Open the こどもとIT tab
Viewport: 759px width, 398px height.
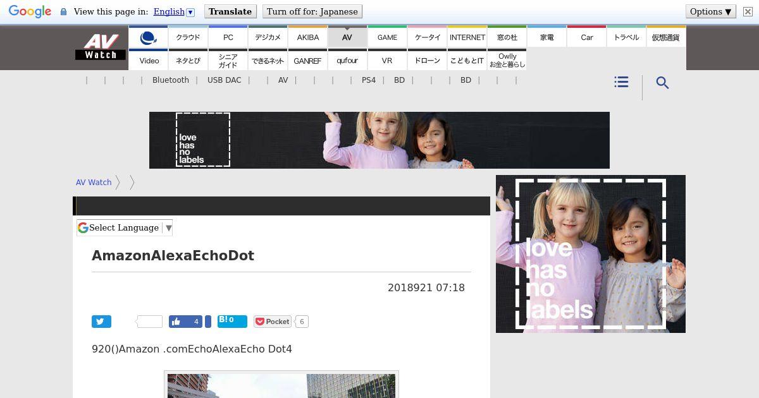coord(467,60)
